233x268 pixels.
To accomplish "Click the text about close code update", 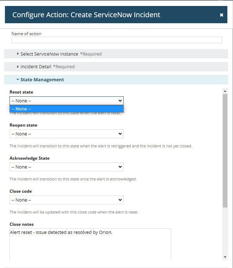I will 74,212.
